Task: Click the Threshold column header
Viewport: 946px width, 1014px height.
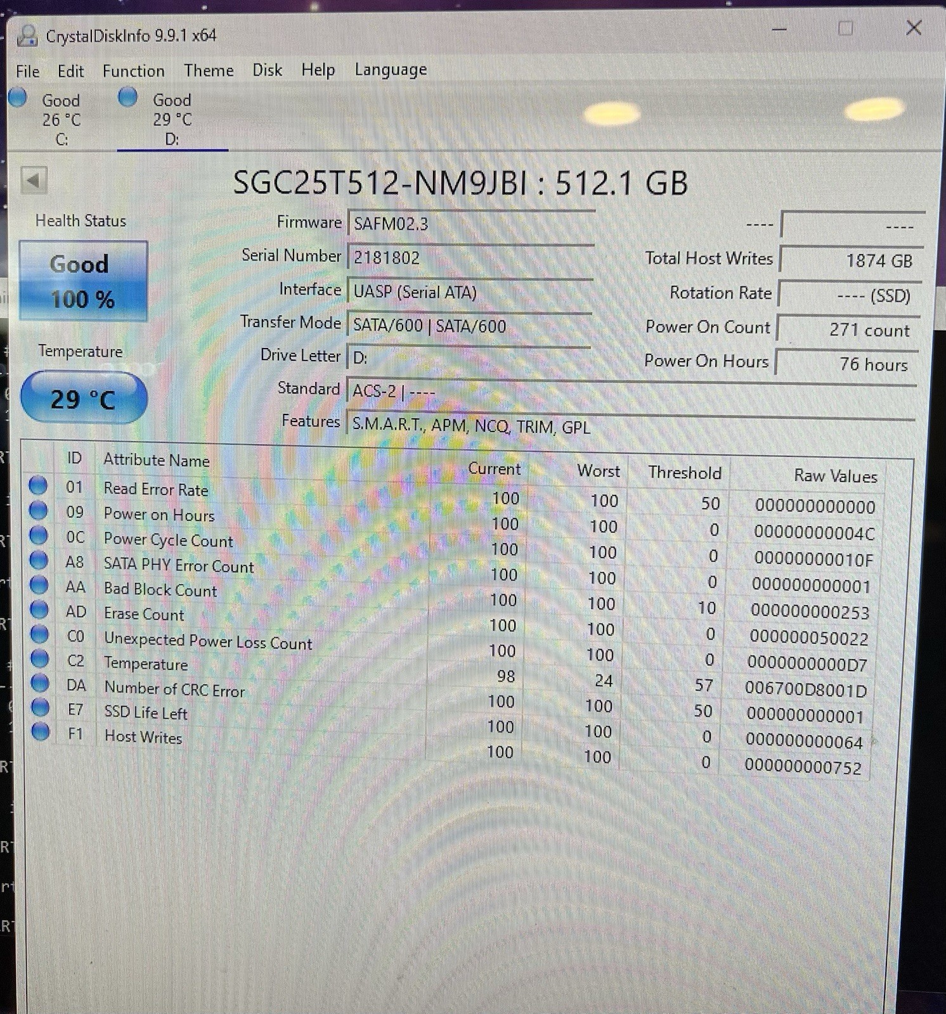Action: (685, 473)
